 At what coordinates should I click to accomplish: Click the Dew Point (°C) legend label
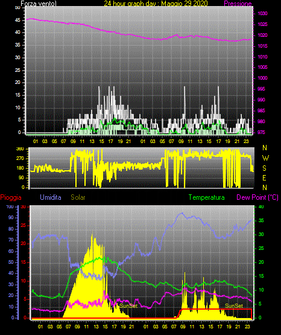[x=257, y=197]
